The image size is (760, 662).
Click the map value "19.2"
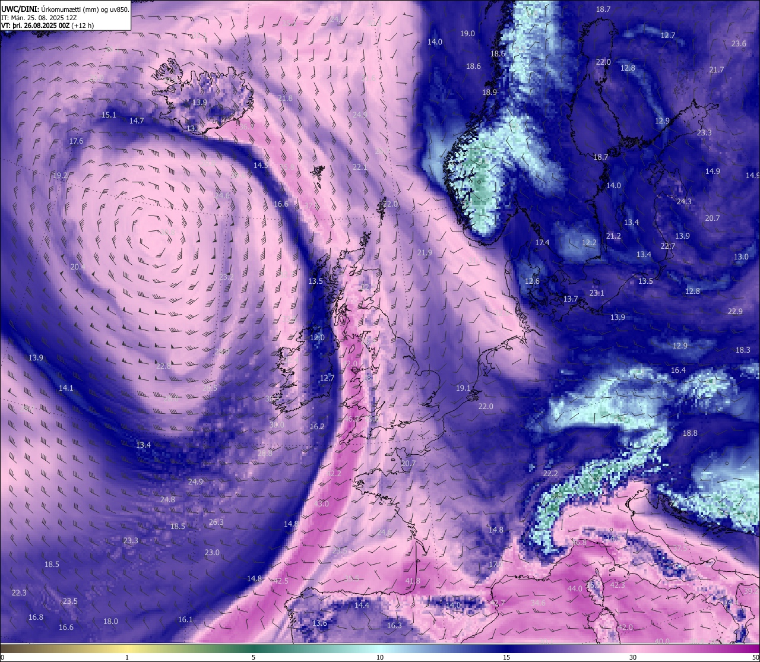tap(60, 176)
